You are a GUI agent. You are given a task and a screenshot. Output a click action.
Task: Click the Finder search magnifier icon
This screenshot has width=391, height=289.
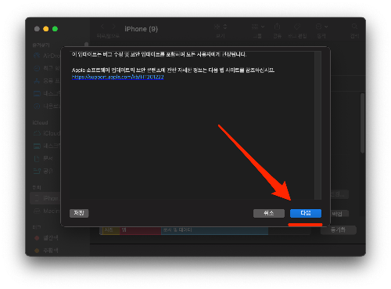point(354,27)
